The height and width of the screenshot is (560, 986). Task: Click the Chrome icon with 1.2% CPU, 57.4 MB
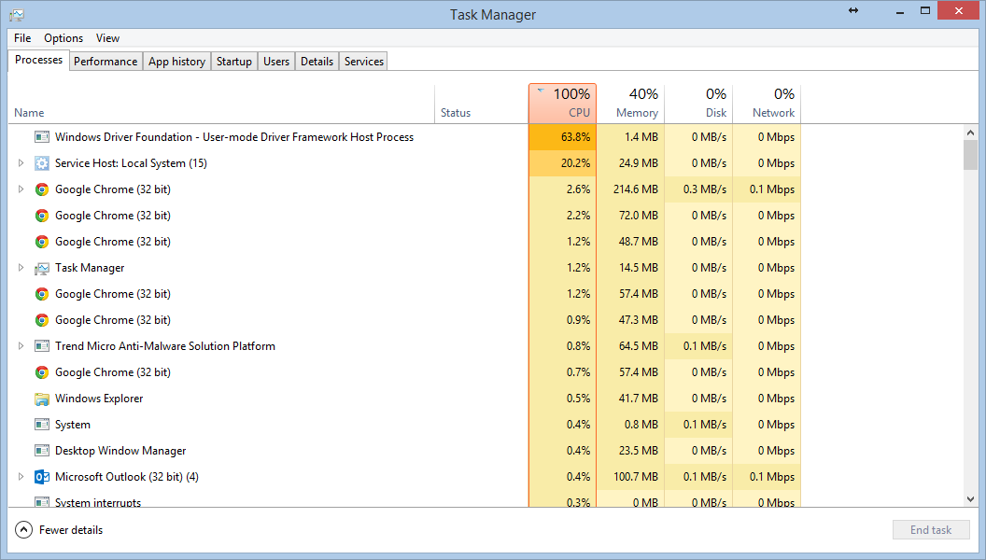(42, 294)
